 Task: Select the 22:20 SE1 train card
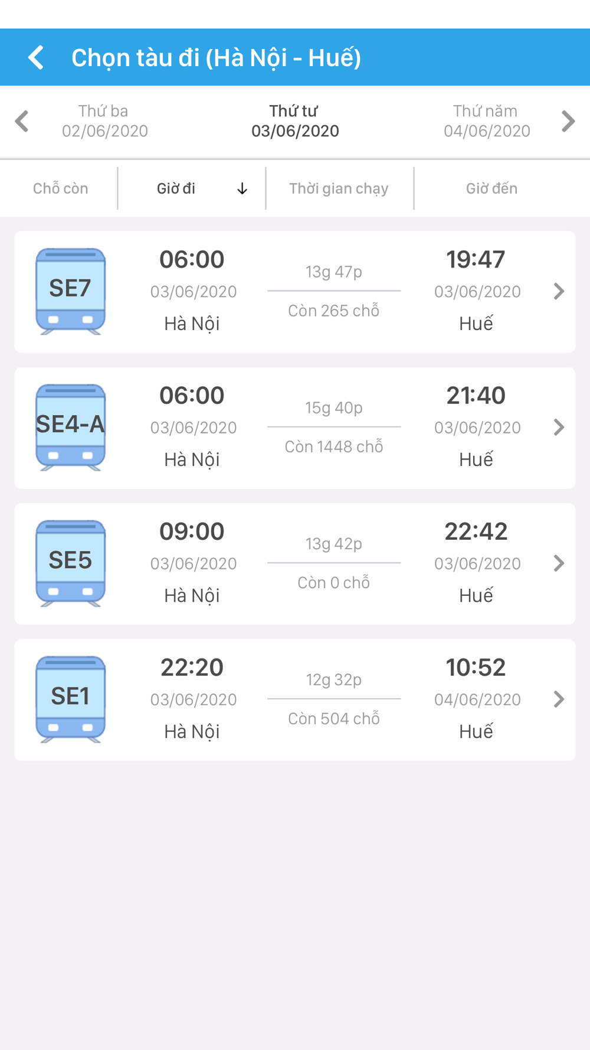pos(295,700)
